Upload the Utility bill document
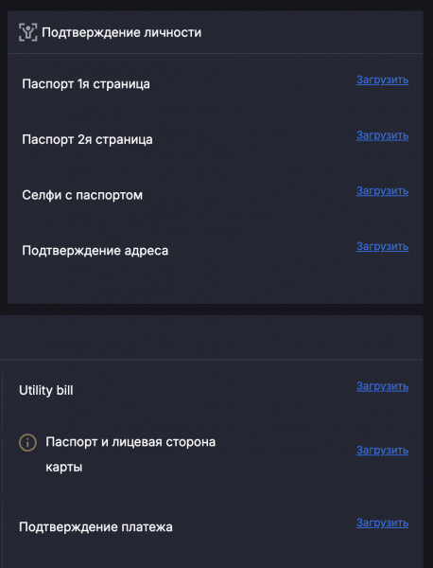The image size is (433, 568). [x=382, y=386]
